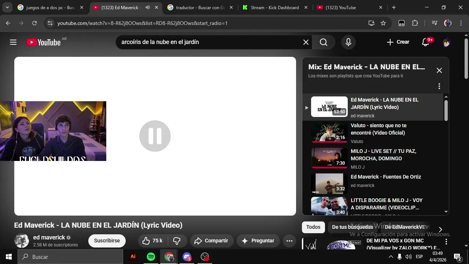
Task: Open the Windows notification center
Action: tap(457, 257)
